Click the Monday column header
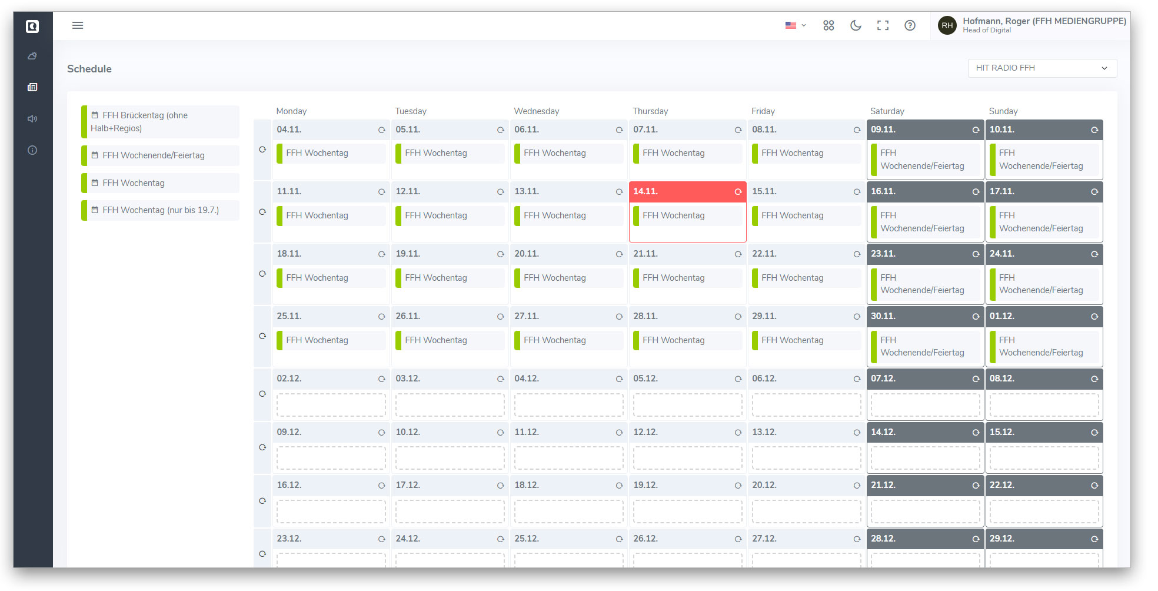 [x=291, y=111]
